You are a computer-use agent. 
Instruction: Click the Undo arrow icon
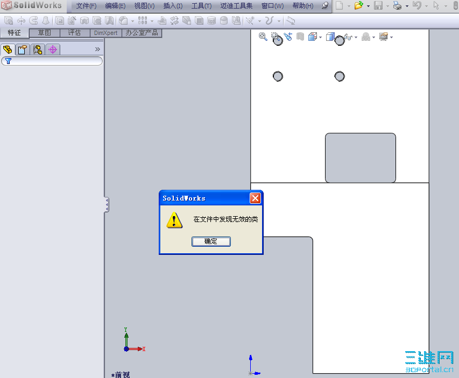[x=417, y=5]
